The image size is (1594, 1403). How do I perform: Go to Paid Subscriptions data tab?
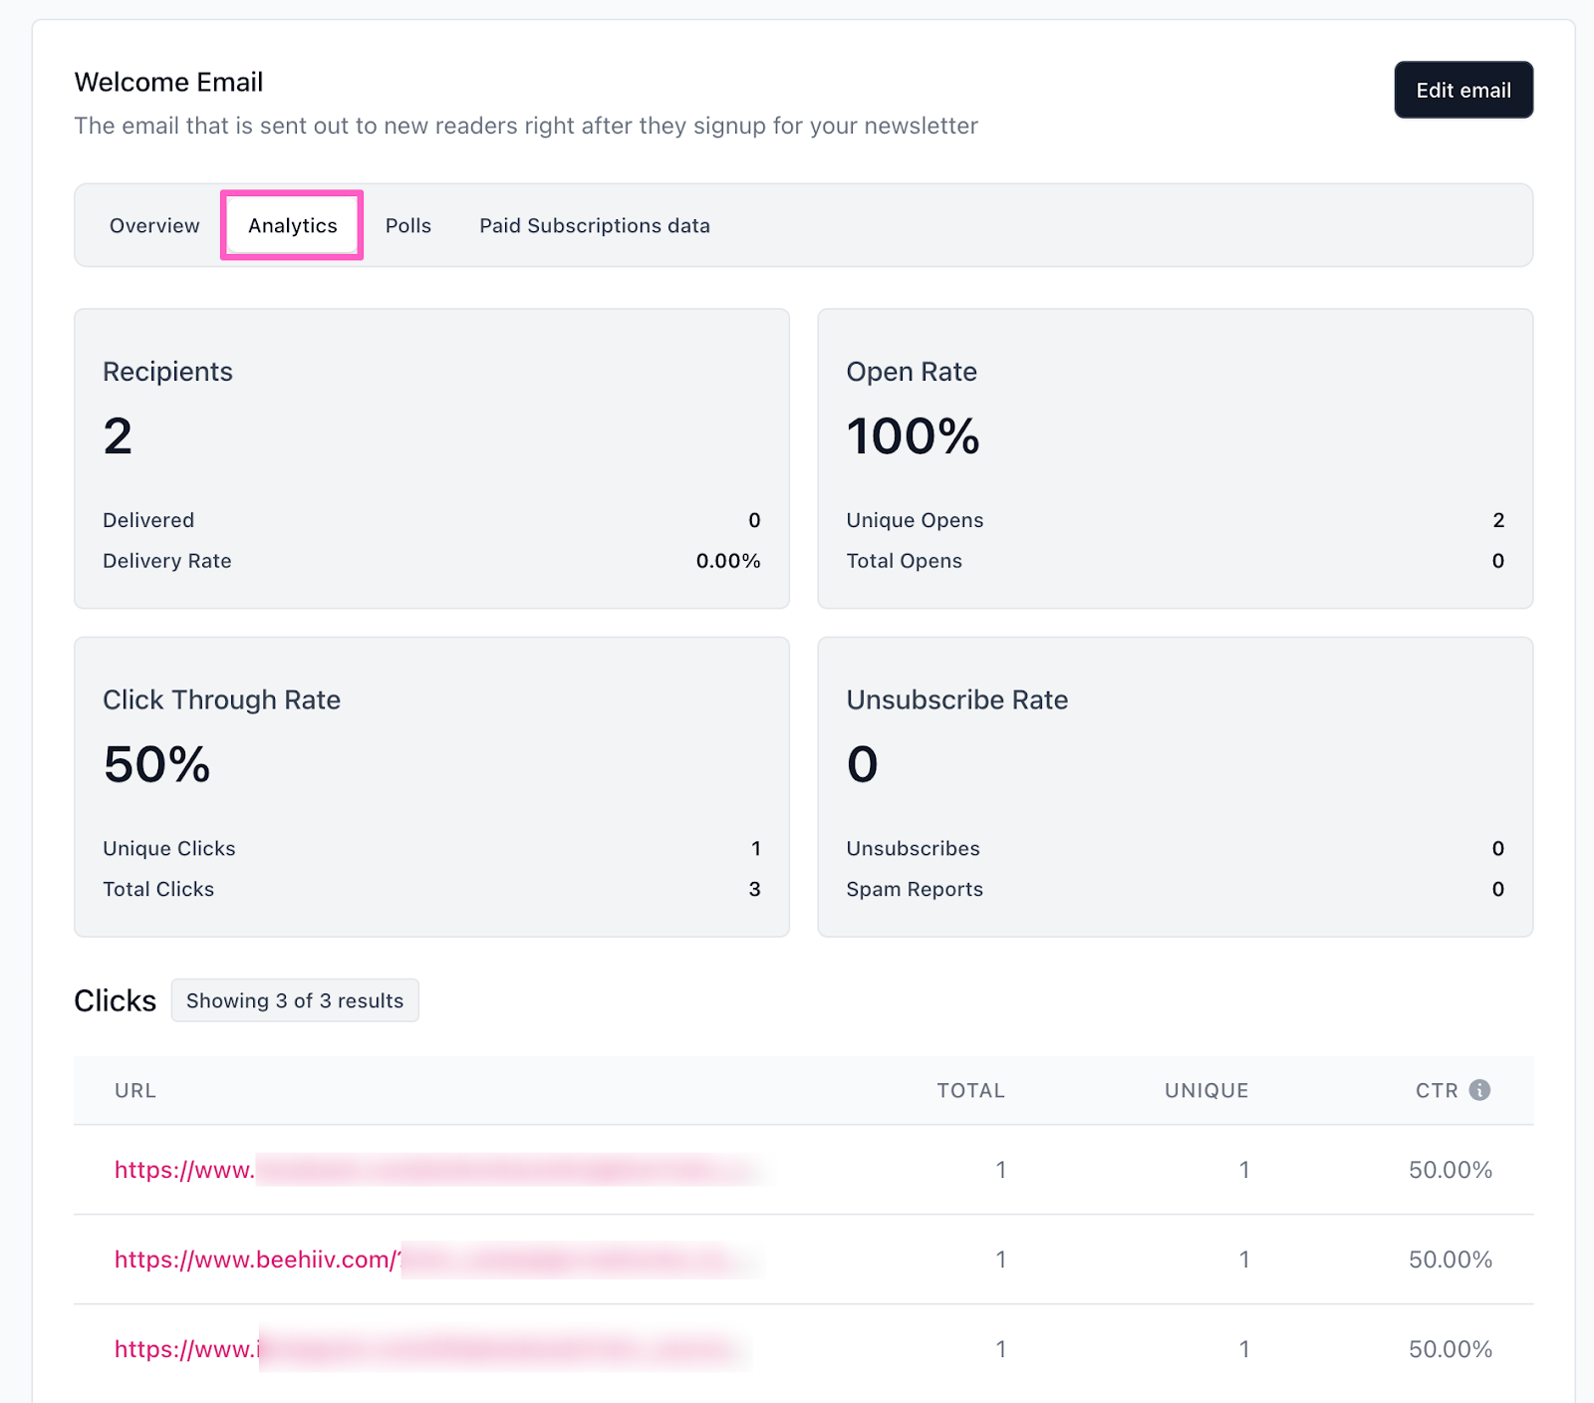click(x=594, y=226)
